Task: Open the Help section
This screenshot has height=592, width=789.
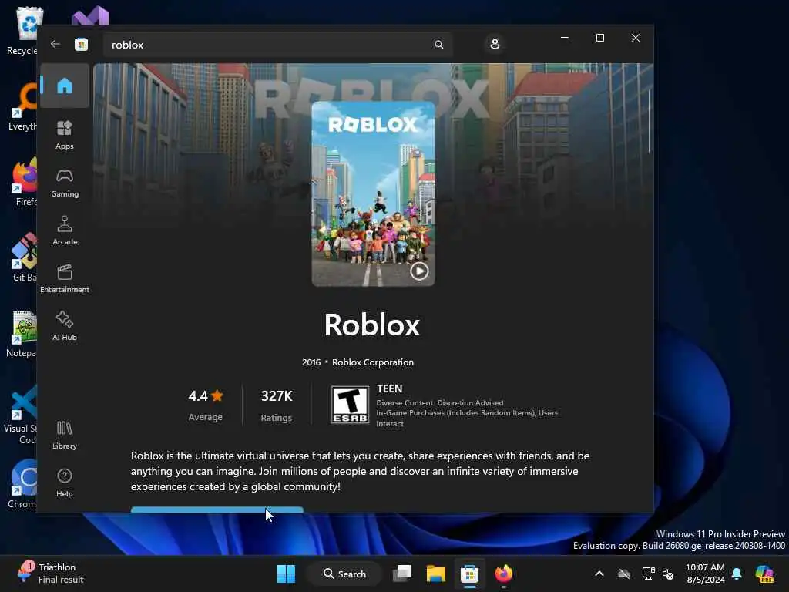Action: [x=65, y=483]
